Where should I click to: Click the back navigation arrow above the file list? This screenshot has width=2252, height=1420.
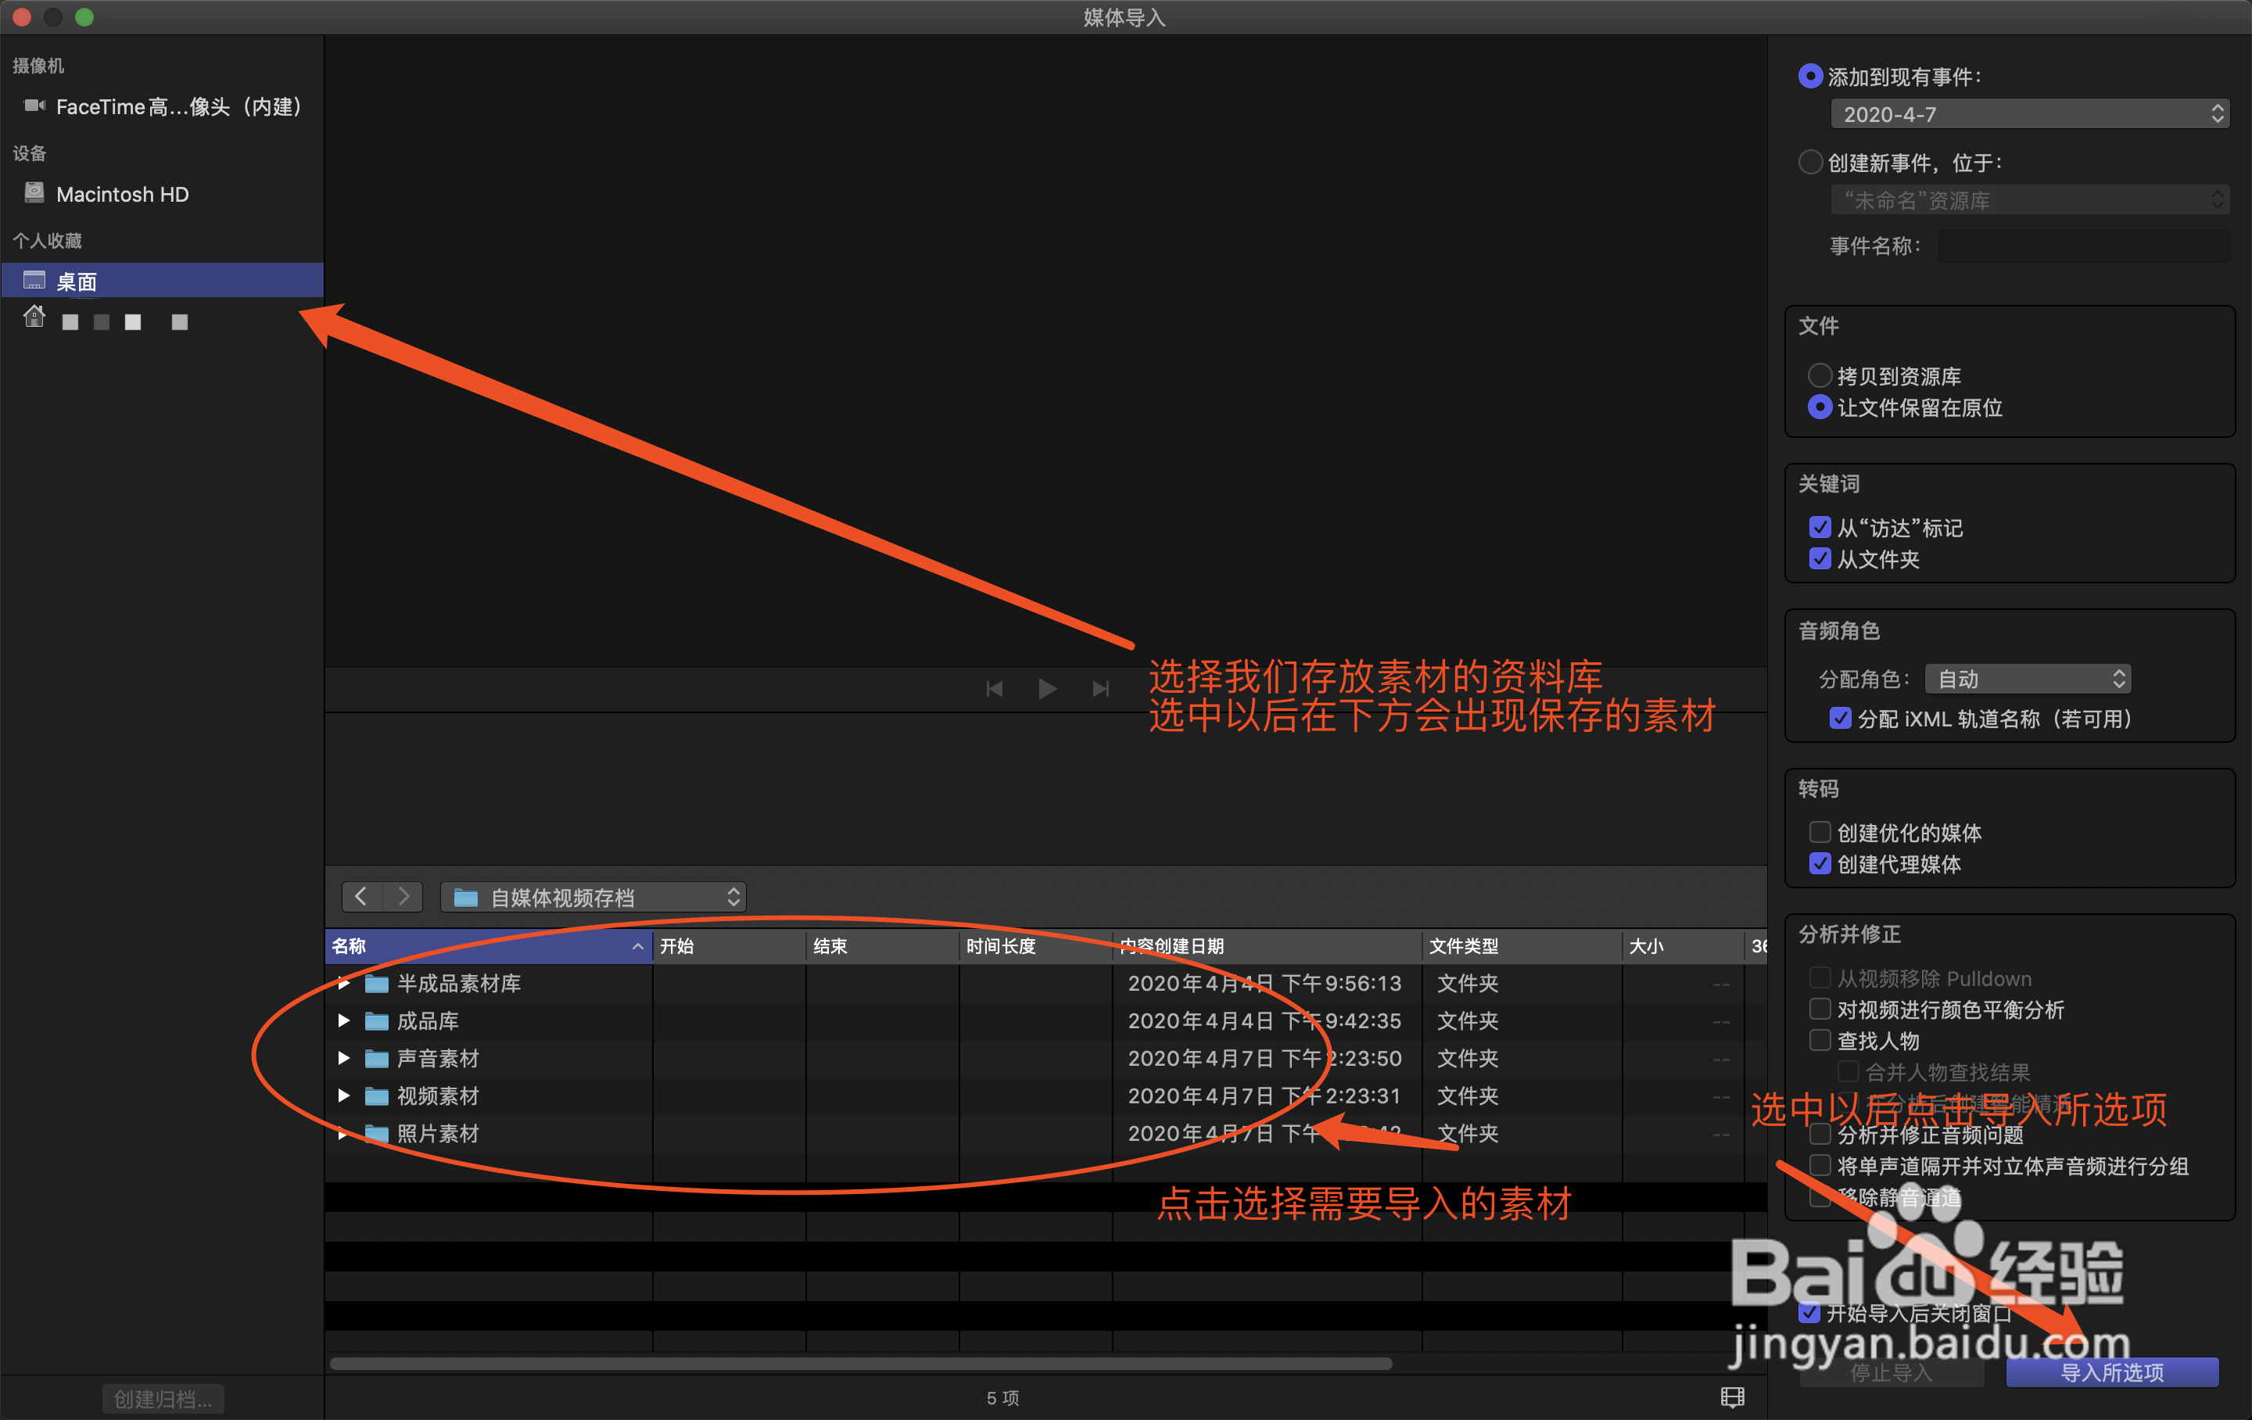tap(362, 896)
